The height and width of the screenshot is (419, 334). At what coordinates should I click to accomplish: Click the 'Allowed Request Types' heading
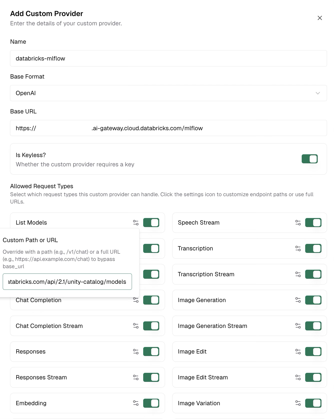tap(42, 186)
